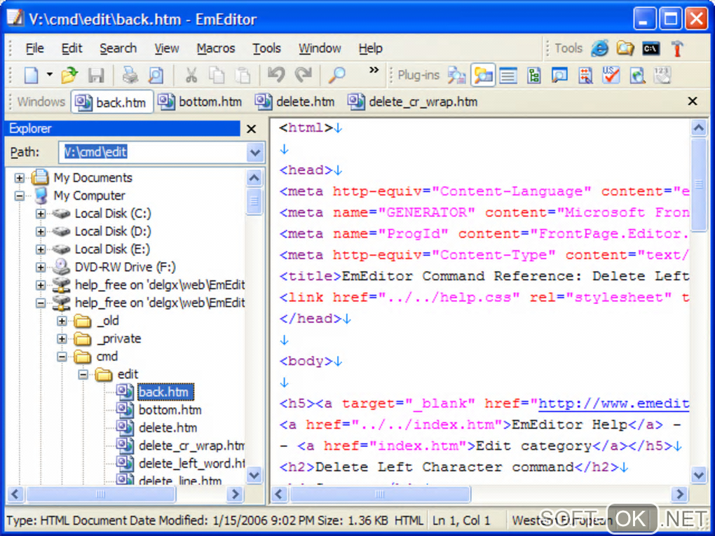Click the Path input field
This screenshot has height=536, width=715.
pyautogui.click(x=152, y=152)
